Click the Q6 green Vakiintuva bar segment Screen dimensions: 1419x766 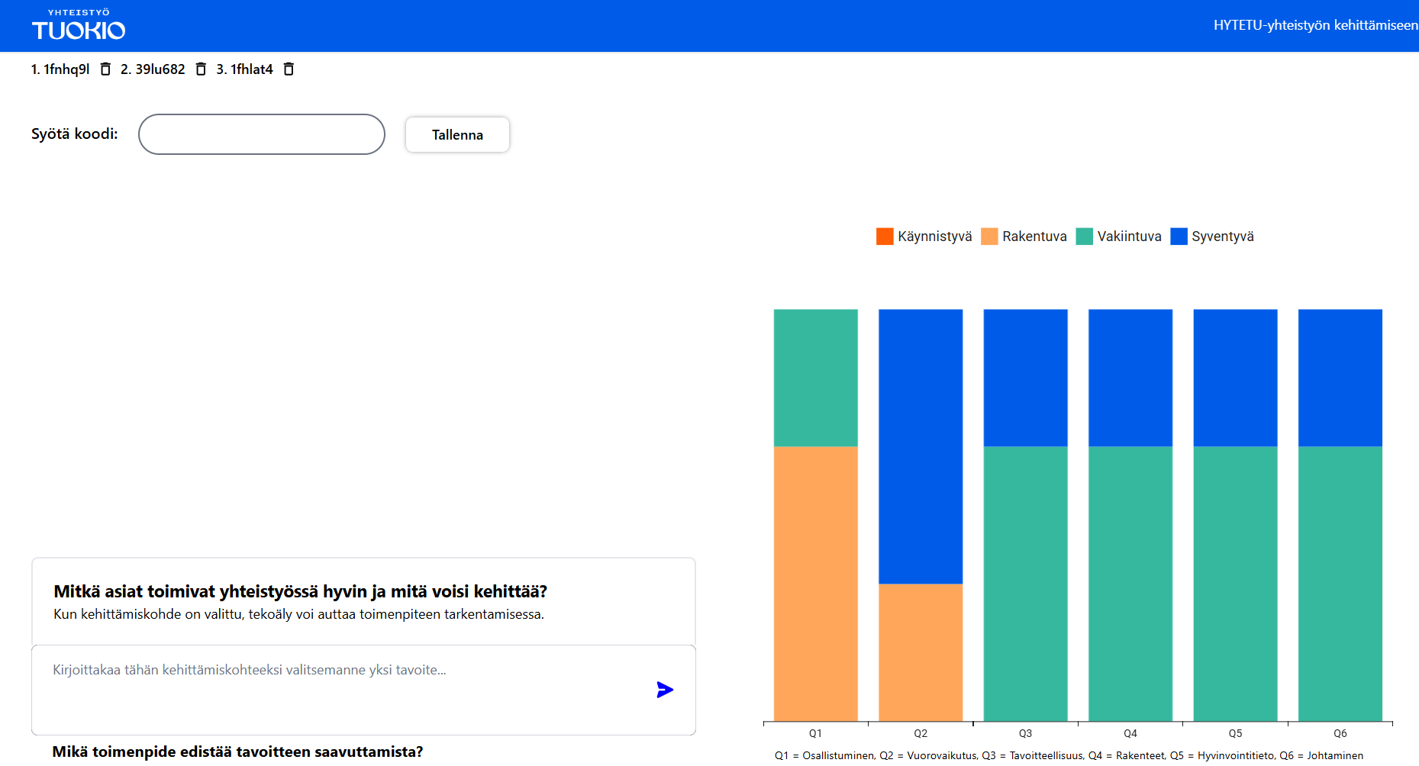pos(1340,584)
